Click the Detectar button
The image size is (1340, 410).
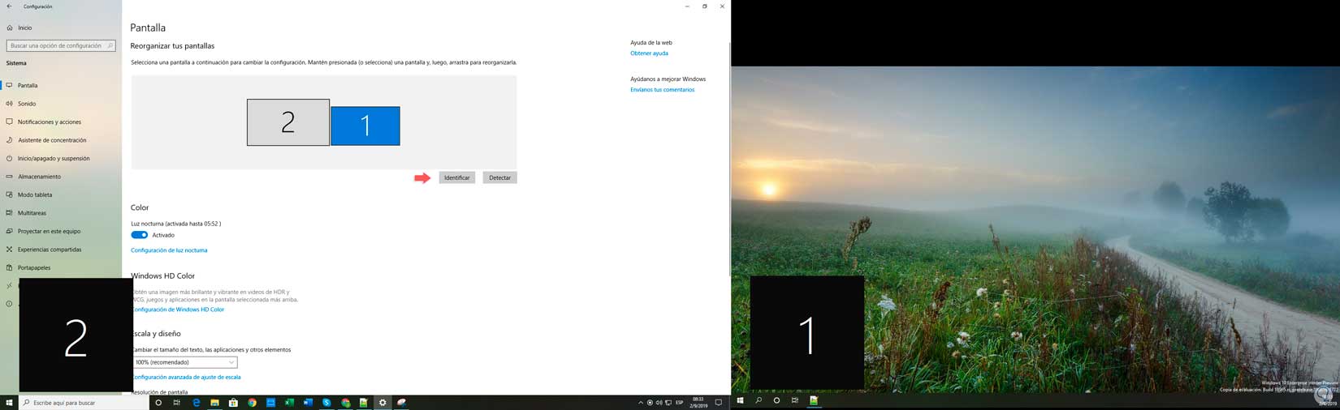click(x=500, y=177)
